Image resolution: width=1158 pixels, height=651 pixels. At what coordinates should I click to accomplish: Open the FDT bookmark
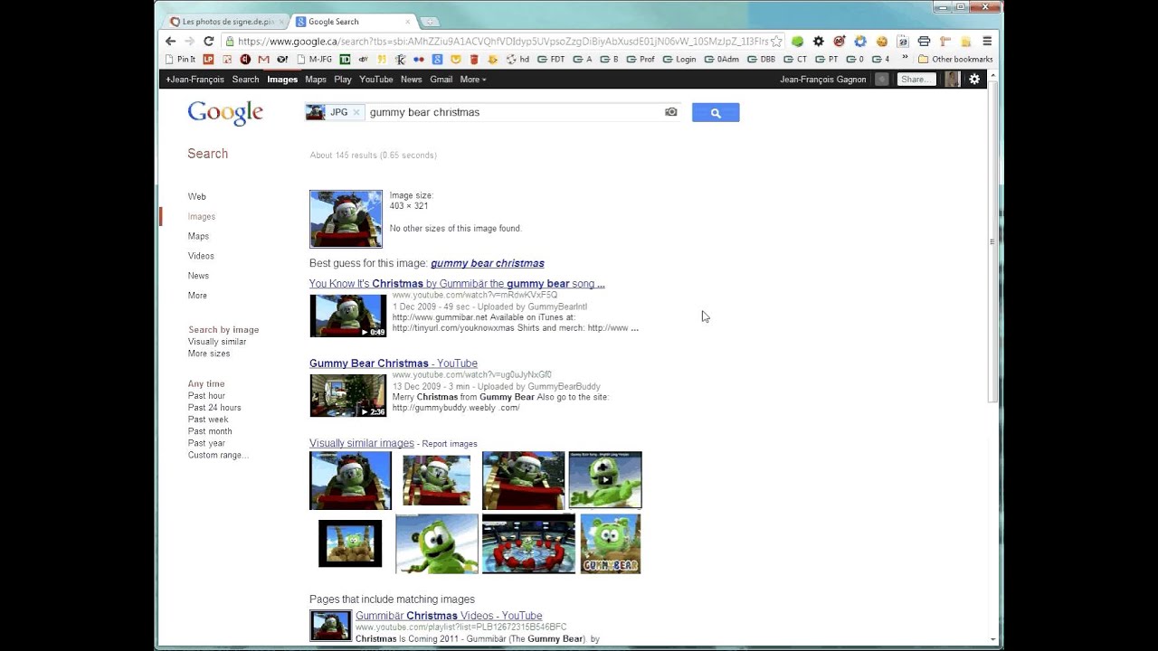click(550, 59)
